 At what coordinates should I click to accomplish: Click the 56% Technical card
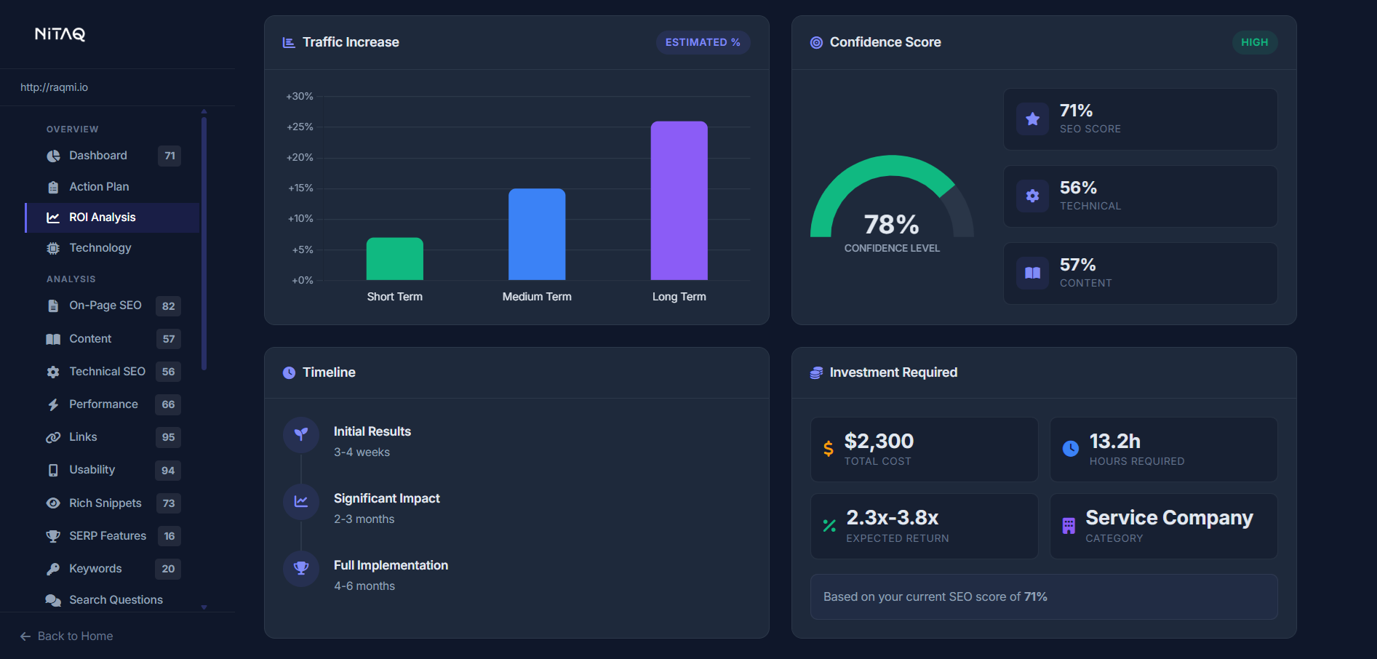(1141, 196)
